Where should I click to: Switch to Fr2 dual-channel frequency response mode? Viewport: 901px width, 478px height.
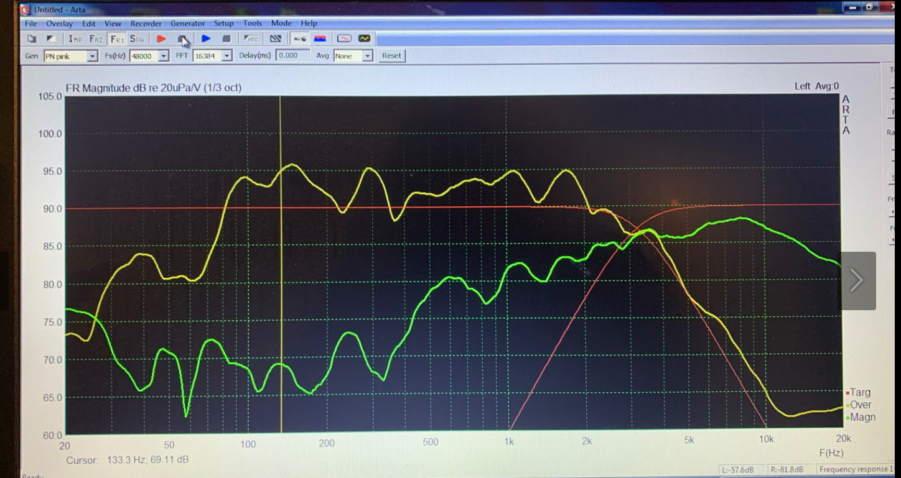pyautogui.click(x=96, y=39)
